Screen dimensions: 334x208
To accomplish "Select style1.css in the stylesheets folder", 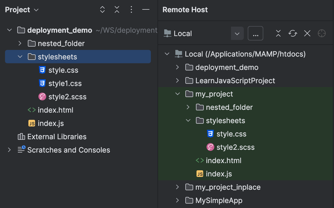I will pos(65,83).
